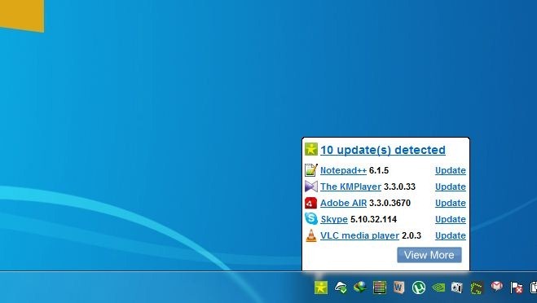Open The KMPlayer link

click(350, 187)
